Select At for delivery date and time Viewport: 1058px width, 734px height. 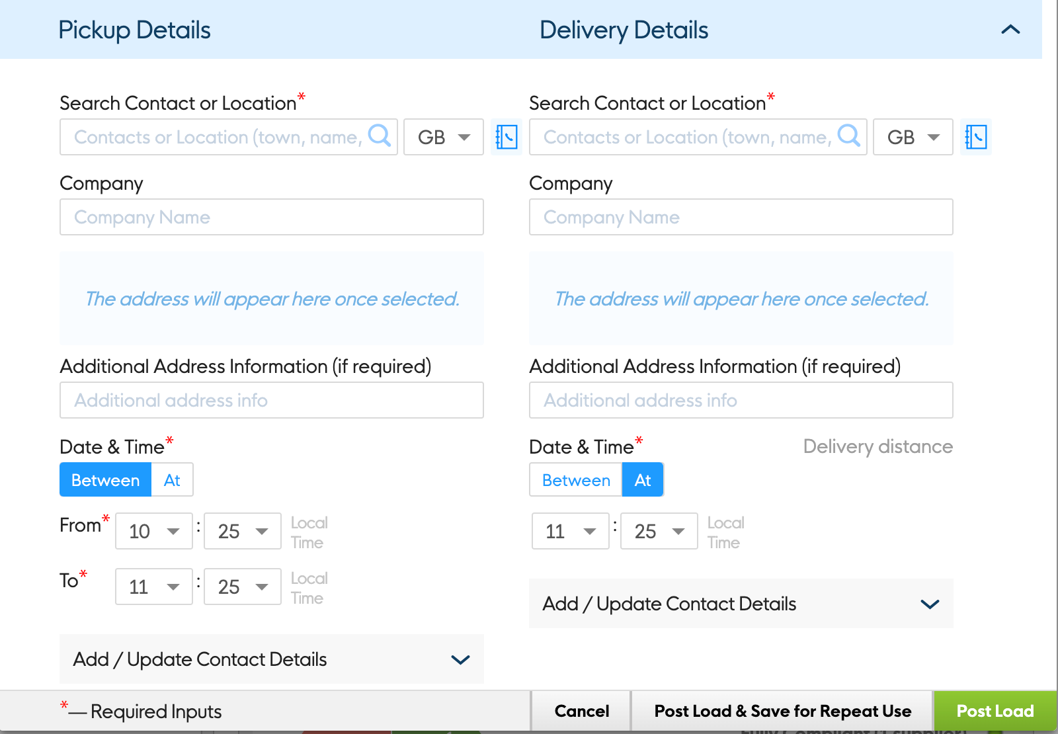coord(643,480)
